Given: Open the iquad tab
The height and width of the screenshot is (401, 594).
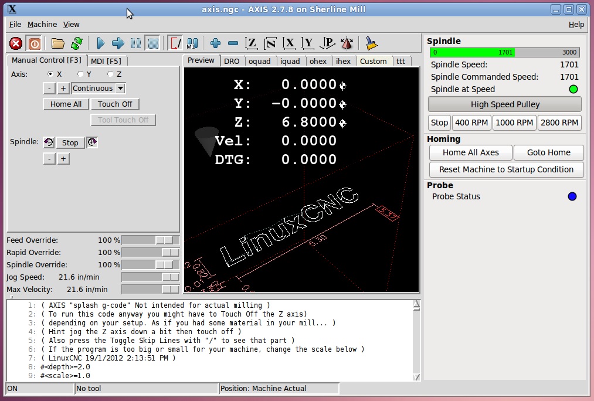Looking at the screenshot, I should tap(290, 61).
